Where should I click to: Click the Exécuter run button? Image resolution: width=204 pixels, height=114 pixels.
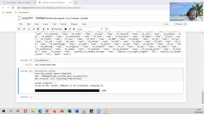click(x=57, y=29)
